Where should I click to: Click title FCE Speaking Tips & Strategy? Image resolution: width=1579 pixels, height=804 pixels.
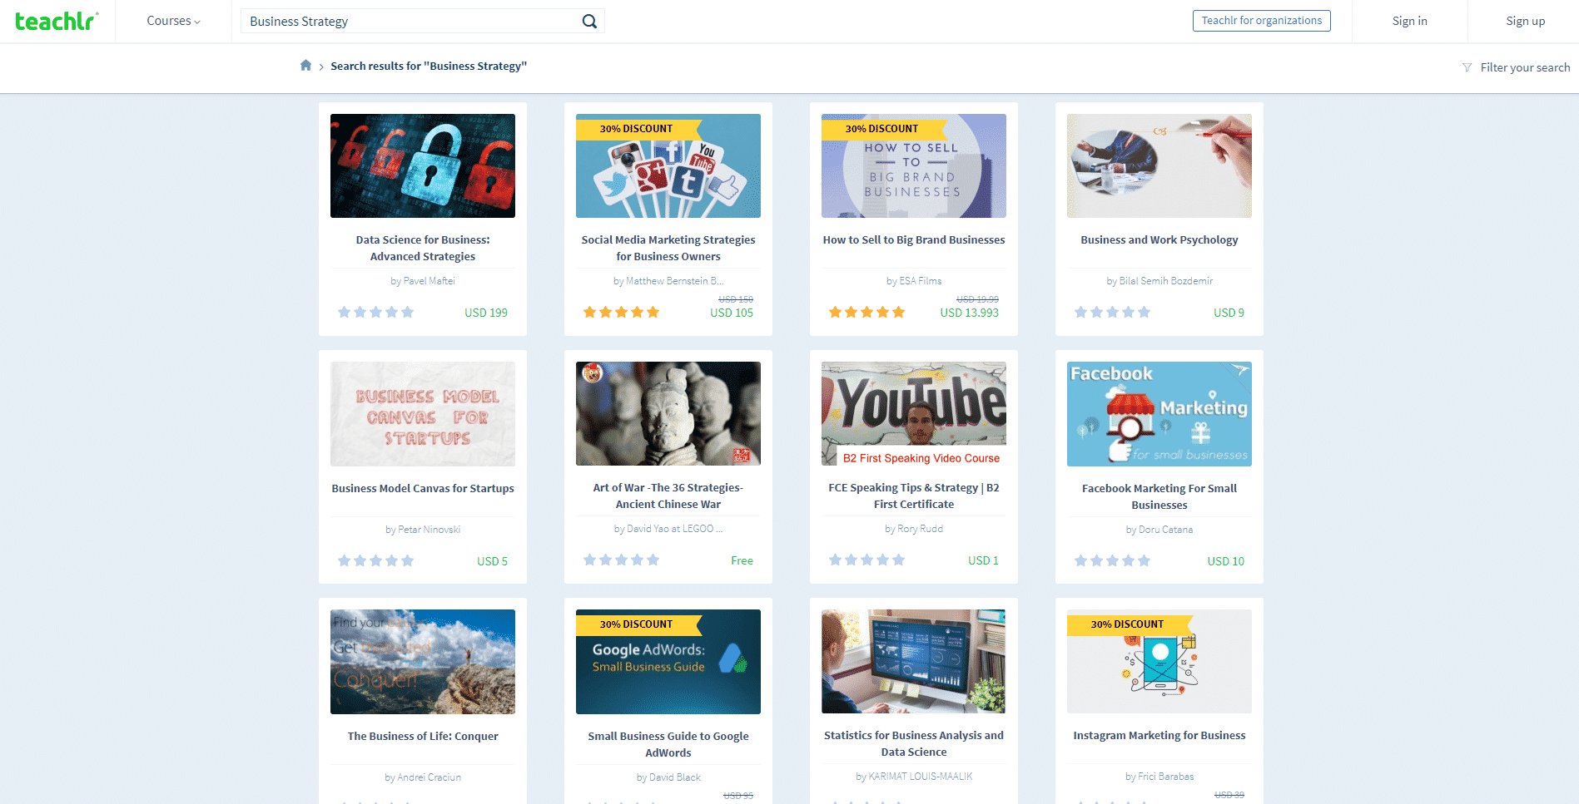point(914,496)
